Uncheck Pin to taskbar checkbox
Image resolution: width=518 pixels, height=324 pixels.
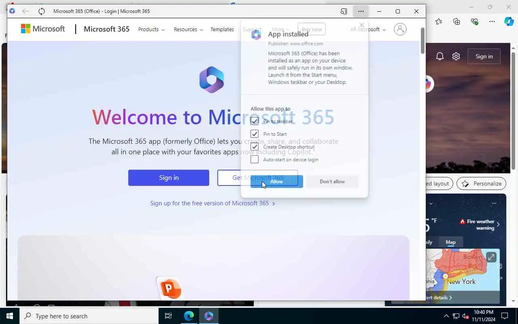255,121
